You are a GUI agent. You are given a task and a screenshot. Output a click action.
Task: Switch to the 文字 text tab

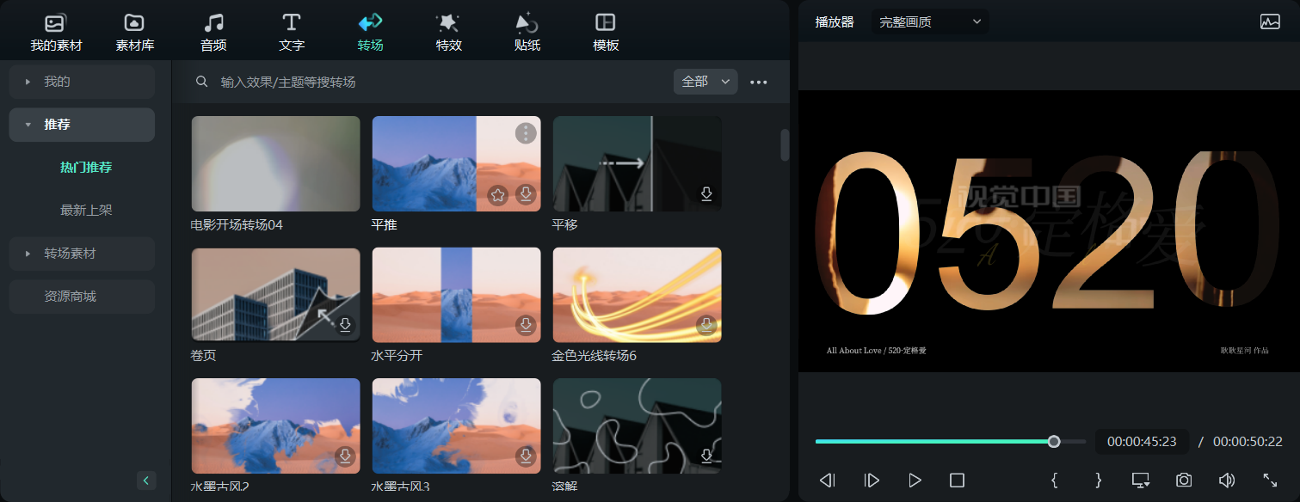292,34
